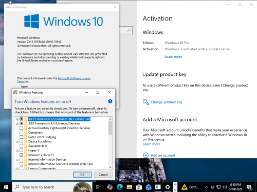Show hidden system tray icons
Screen dimensions: 257x192
coord(207,187)
